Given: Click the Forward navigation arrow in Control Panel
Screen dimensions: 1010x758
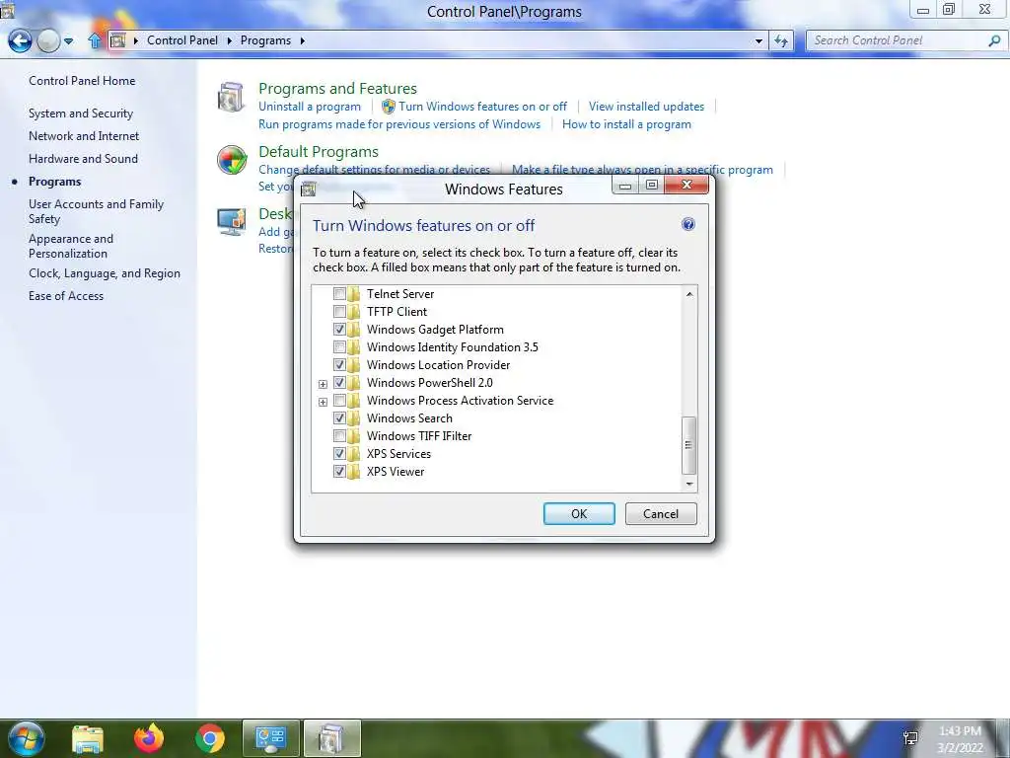Looking at the screenshot, I should 48,40.
